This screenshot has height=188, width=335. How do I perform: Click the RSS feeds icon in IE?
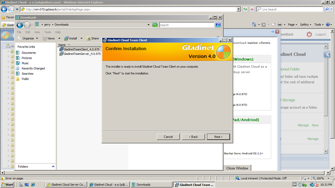tap(264, 25)
